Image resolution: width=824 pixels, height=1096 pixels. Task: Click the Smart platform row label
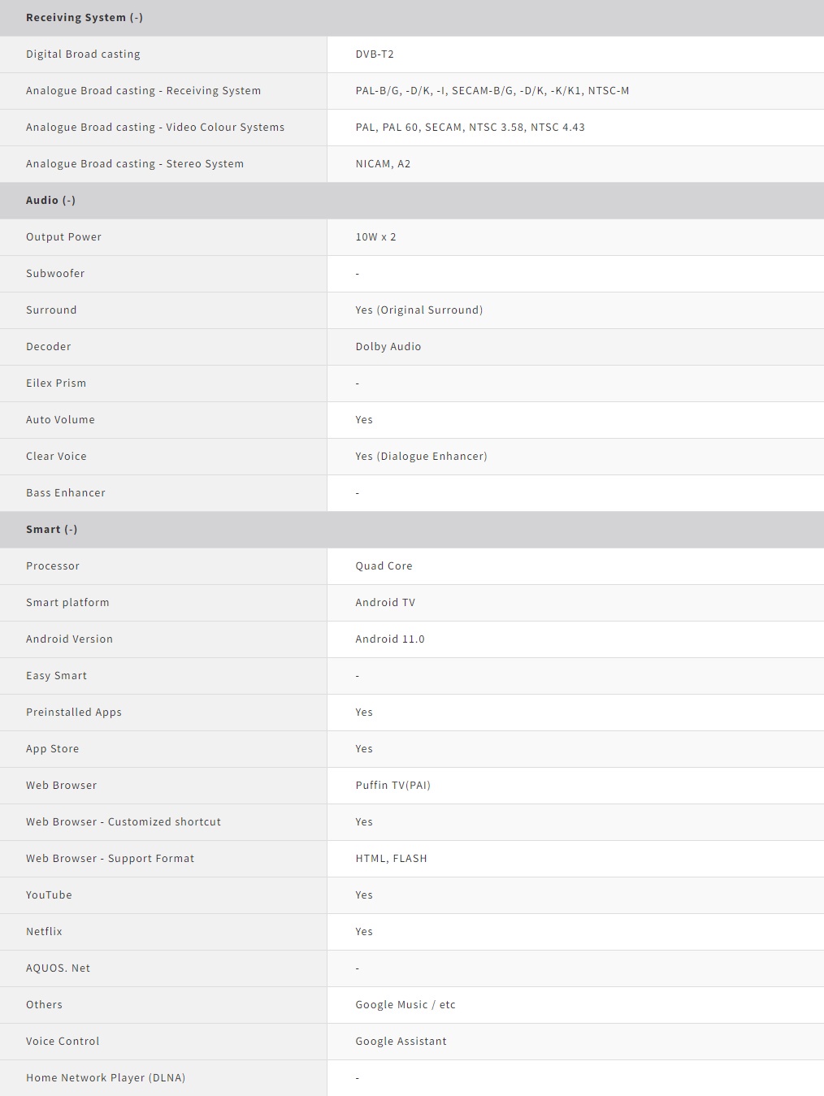click(x=67, y=602)
